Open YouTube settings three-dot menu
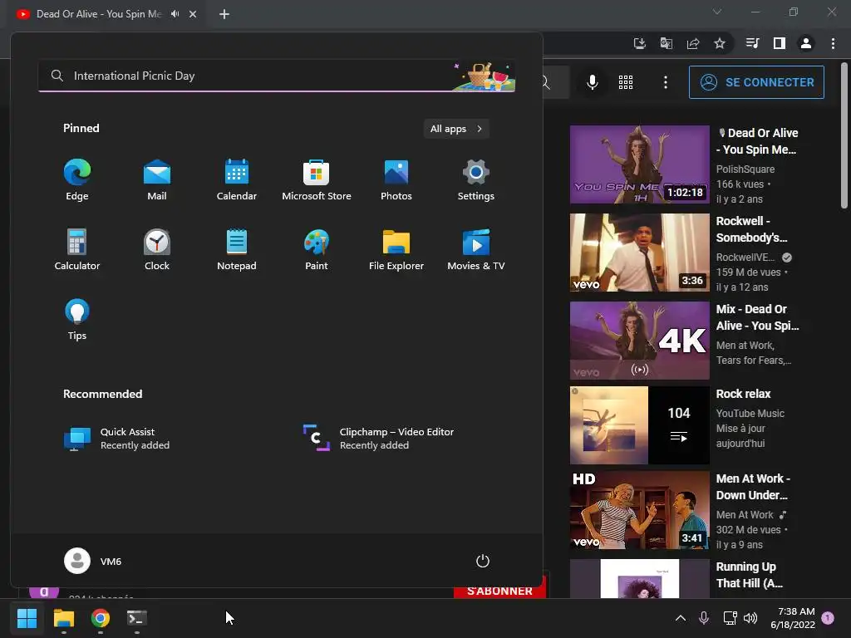Viewport: 851px width, 638px height. click(666, 82)
